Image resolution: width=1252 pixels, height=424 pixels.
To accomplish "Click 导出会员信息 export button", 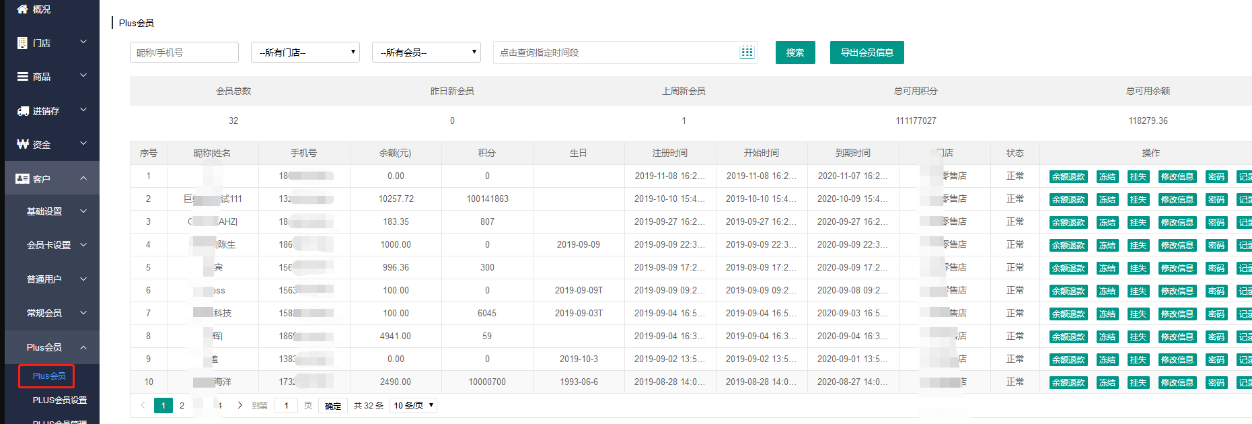I will tap(867, 52).
